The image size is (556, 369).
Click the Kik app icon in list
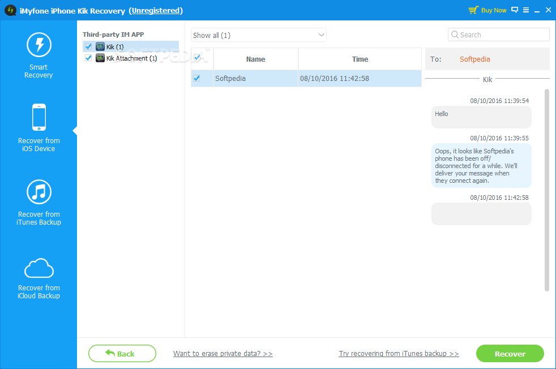pyautogui.click(x=100, y=46)
